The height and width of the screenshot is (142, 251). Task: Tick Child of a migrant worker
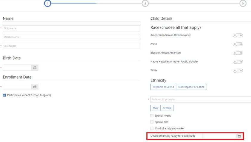pyautogui.click(x=152, y=128)
